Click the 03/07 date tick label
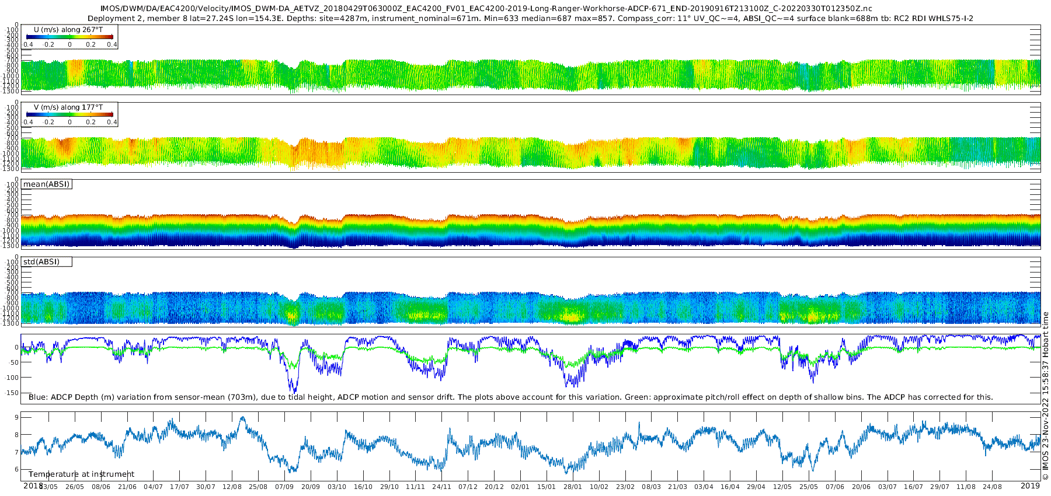 click(888, 487)
